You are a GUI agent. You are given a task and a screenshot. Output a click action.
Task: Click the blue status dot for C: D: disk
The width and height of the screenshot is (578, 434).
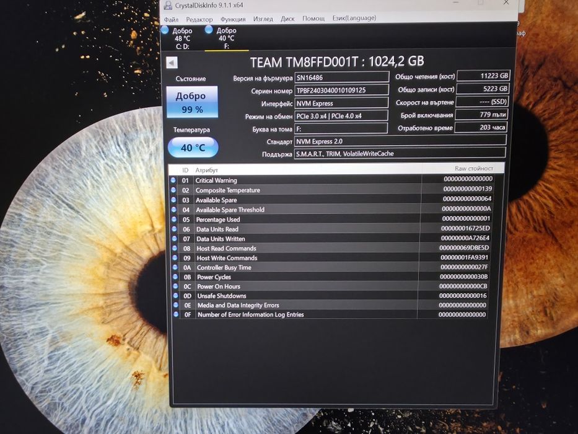click(x=165, y=30)
